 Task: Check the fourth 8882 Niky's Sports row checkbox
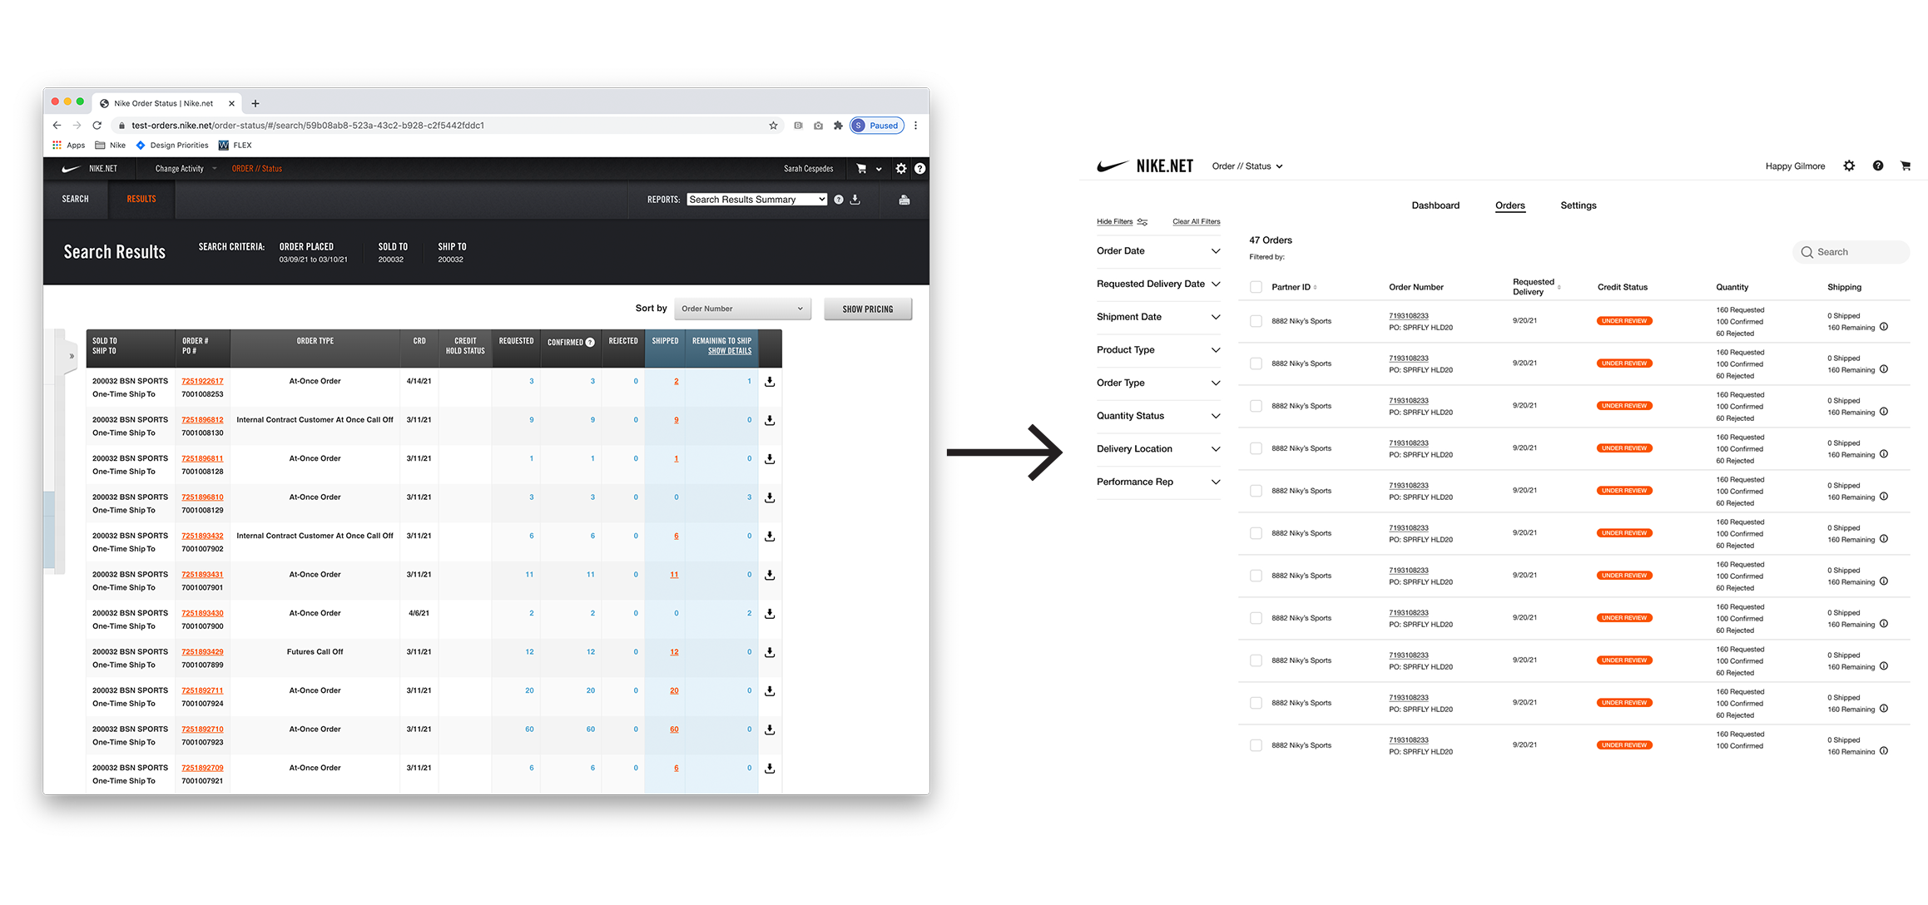[1256, 448]
